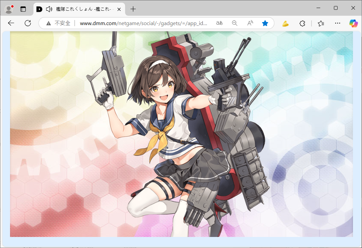Close the browser window
362x248 pixels.
(353, 8)
